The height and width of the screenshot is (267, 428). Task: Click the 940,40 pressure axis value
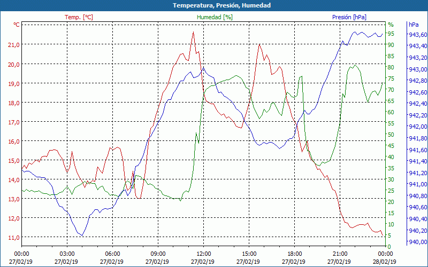pyautogui.click(x=418, y=219)
